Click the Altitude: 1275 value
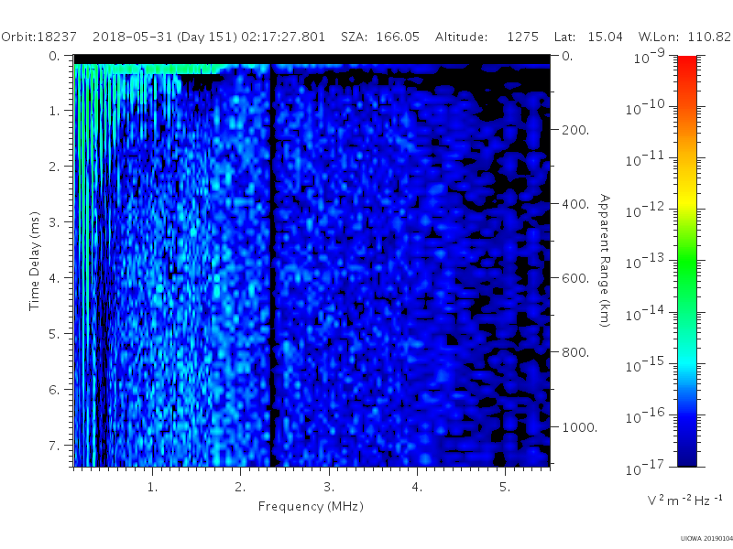Screen dimensions: 733x549 click(487, 37)
